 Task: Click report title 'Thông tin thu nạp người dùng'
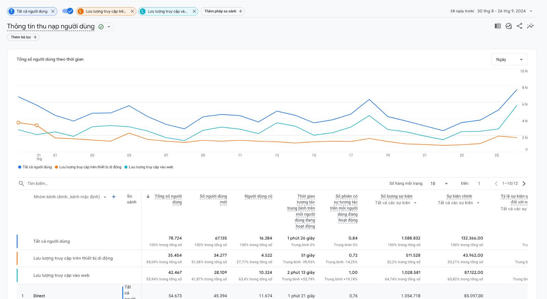pyautogui.click(x=51, y=26)
